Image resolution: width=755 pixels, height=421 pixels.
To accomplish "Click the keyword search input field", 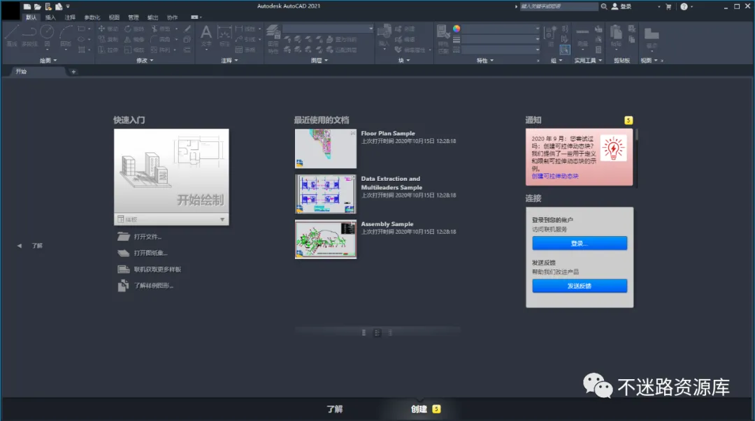I will (x=559, y=6).
